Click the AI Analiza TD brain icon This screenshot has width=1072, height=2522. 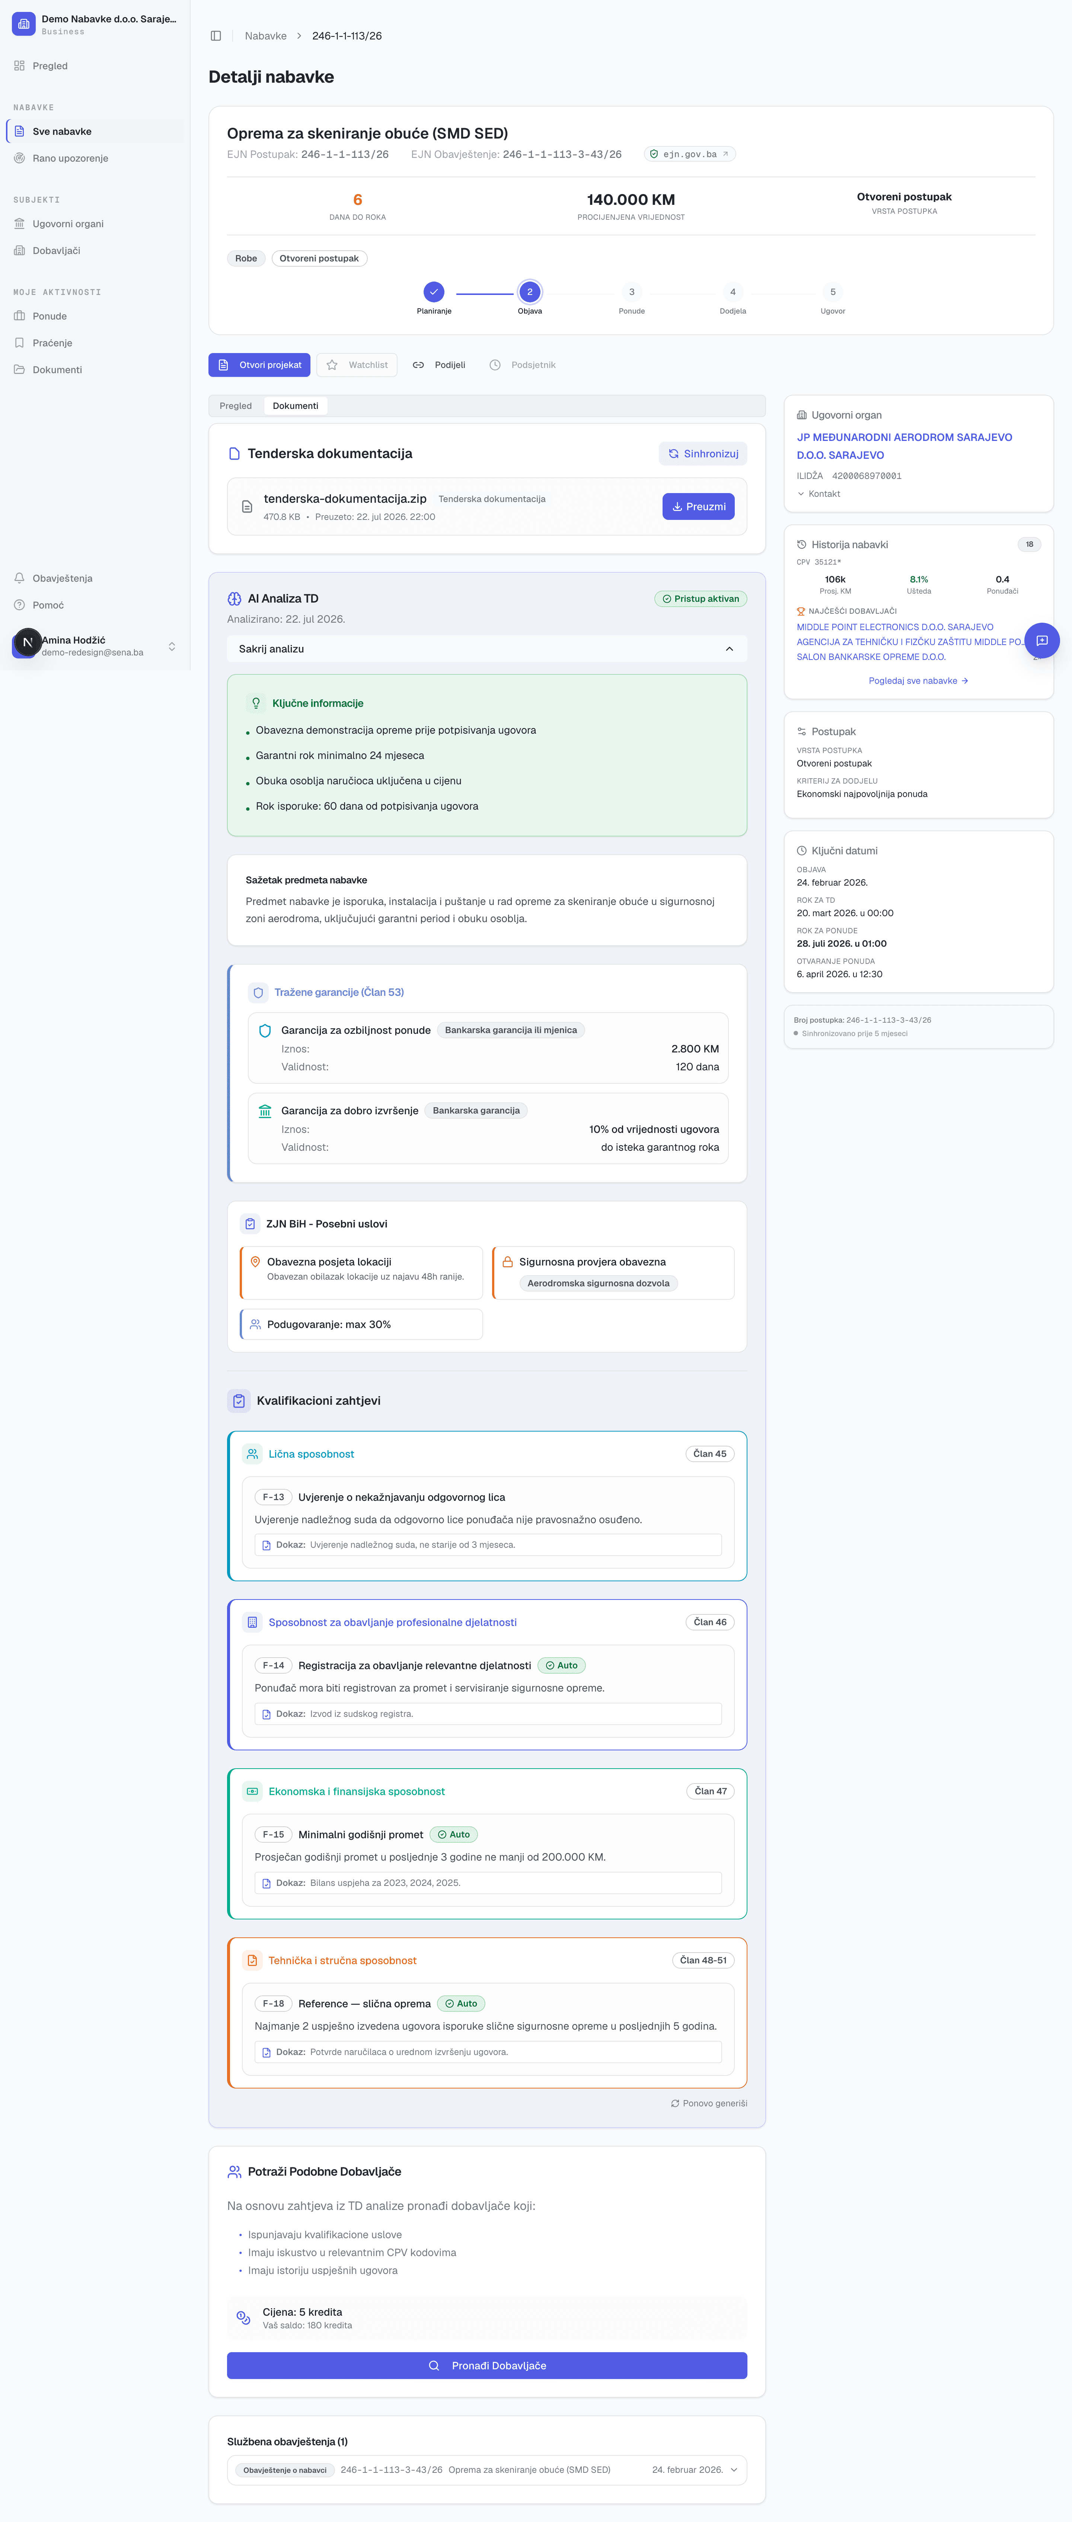tap(235, 599)
